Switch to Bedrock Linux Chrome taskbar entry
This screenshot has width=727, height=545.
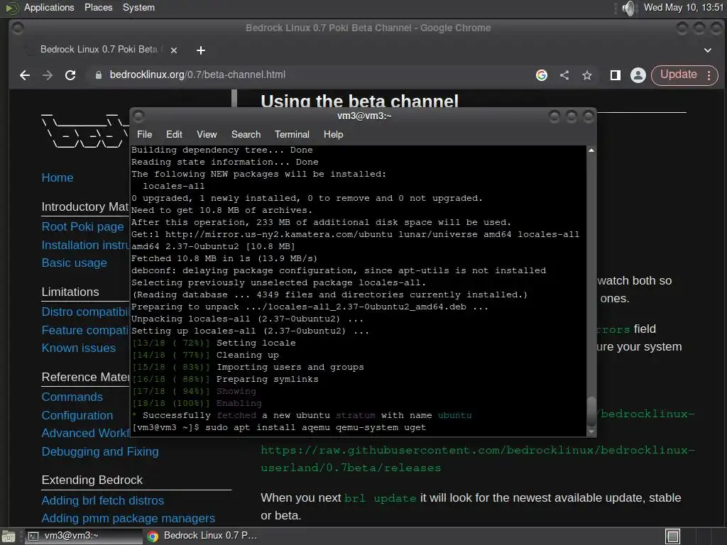click(202, 536)
